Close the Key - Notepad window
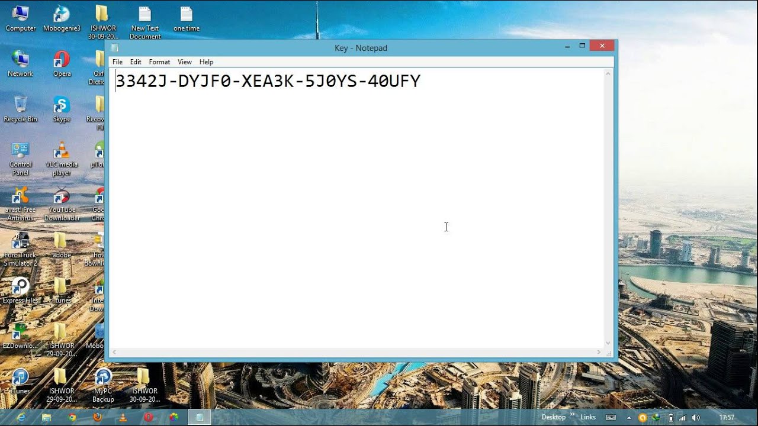The height and width of the screenshot is (426, 758). 602,46
